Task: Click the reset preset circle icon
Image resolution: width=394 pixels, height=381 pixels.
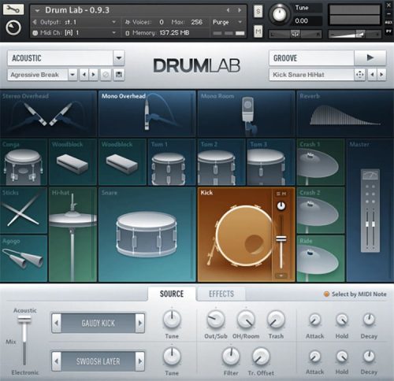Action: point(106,75)
